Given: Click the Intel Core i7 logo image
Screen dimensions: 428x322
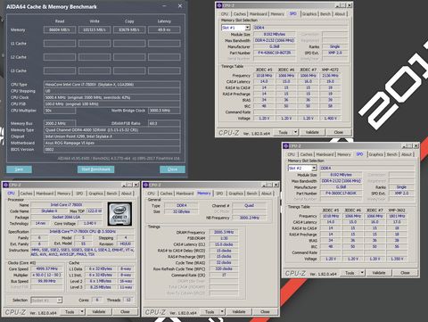Looking at the screenshot, I should 119,214.
